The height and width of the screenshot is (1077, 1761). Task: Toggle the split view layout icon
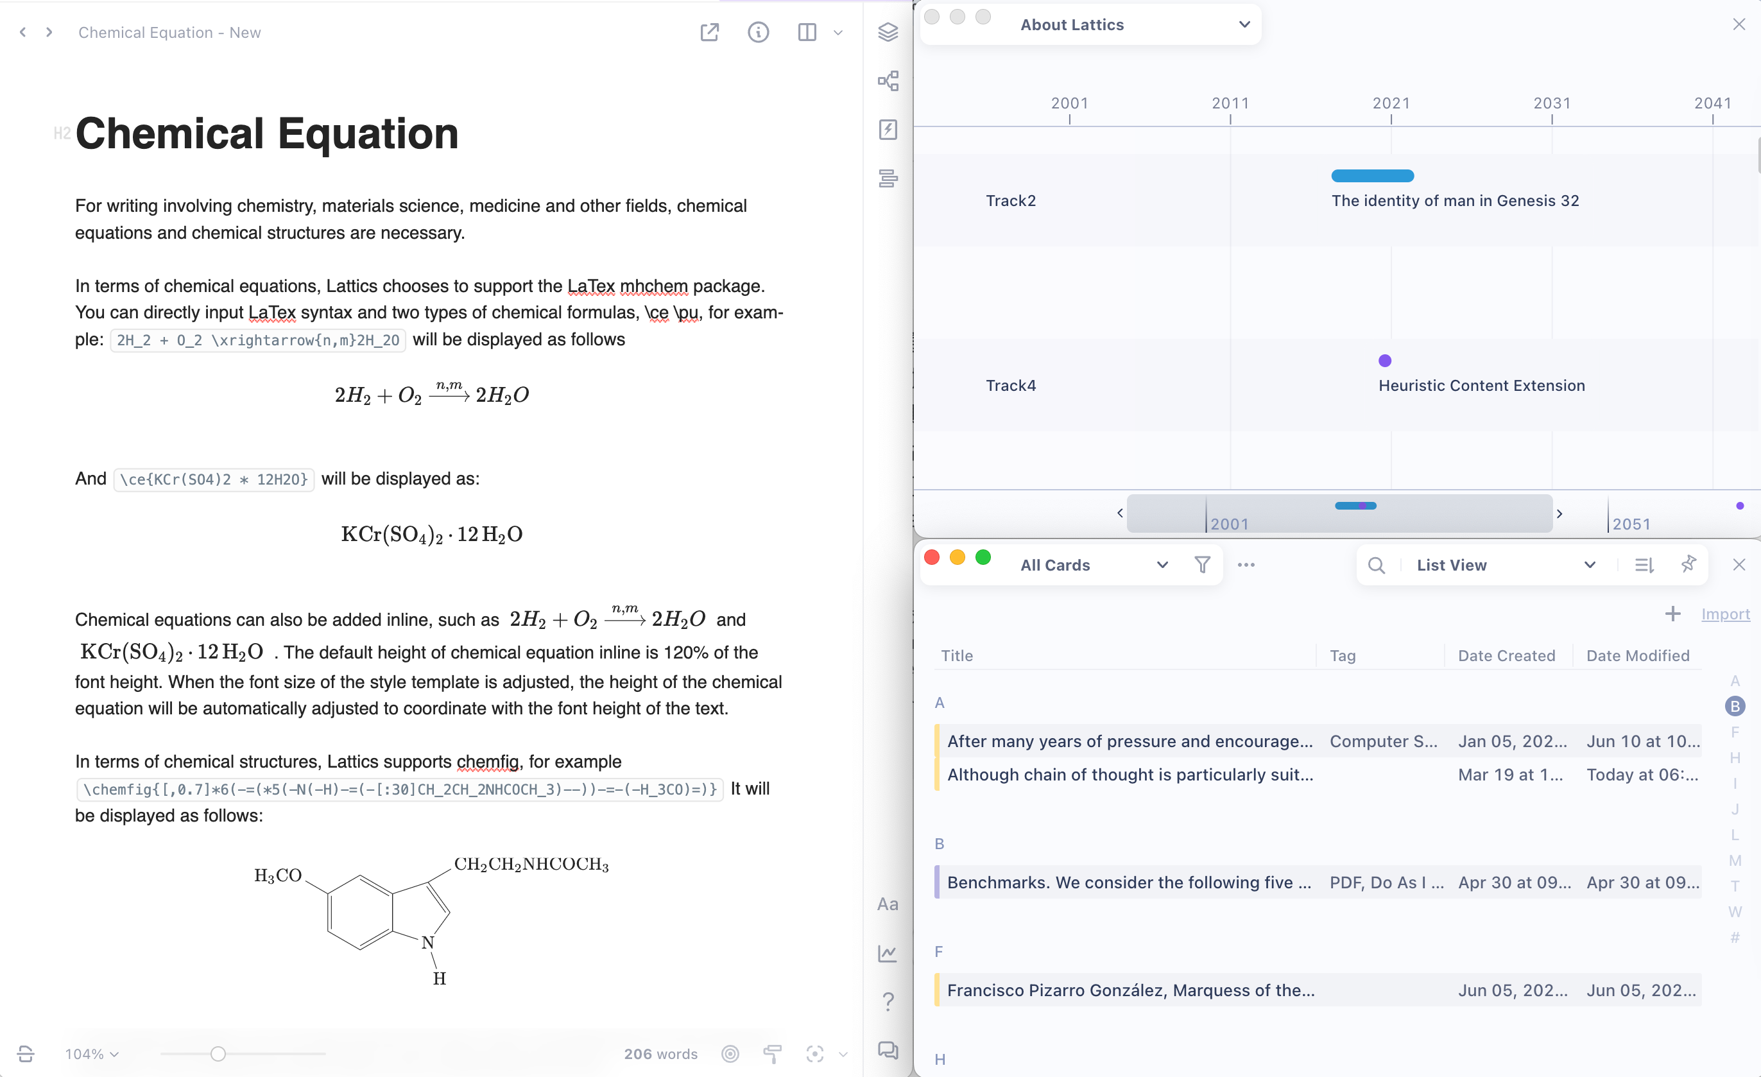[807, 32]
